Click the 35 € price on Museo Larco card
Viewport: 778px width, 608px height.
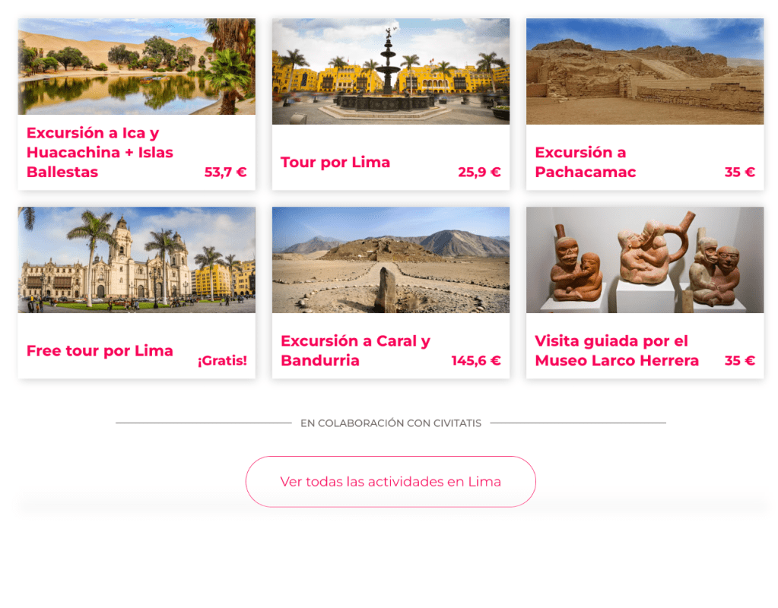tap(740, 360)
